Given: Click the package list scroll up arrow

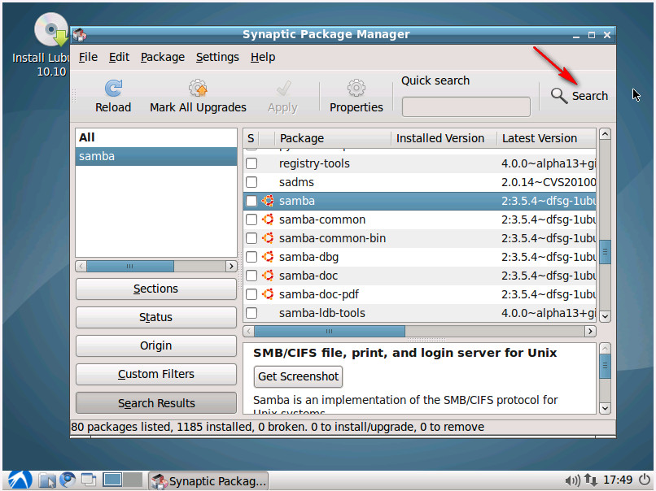Looking at the screenshot, I should pyautogui.click(x=605, y=134).
